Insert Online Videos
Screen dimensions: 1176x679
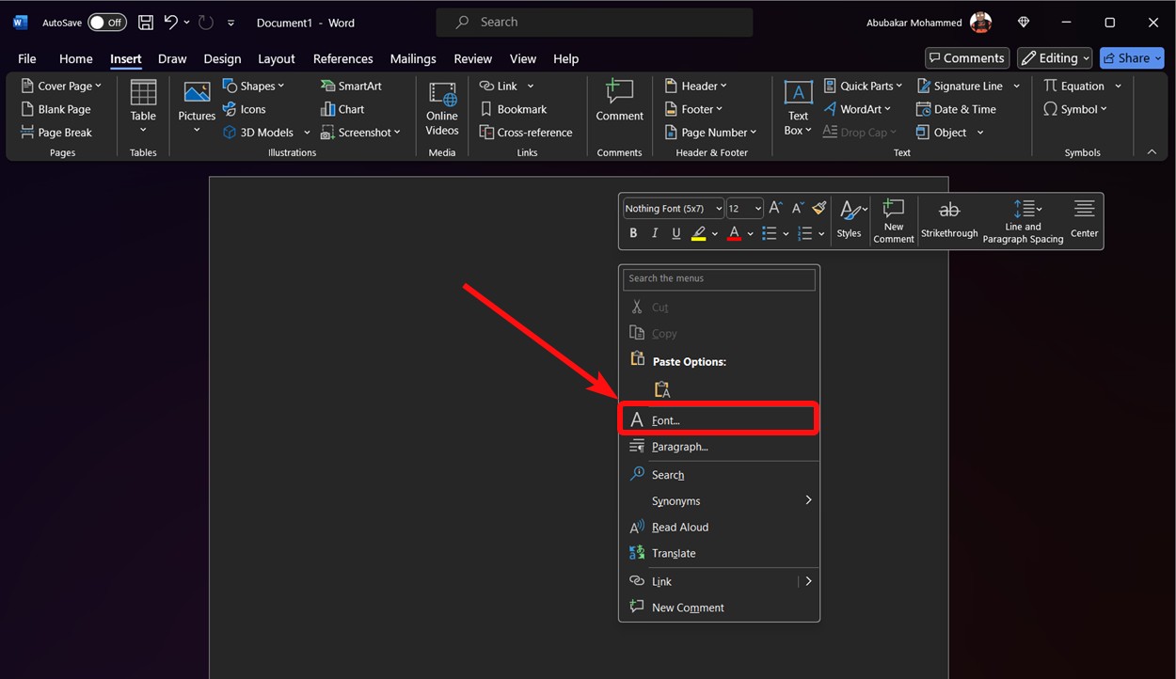tap(441, 108)
